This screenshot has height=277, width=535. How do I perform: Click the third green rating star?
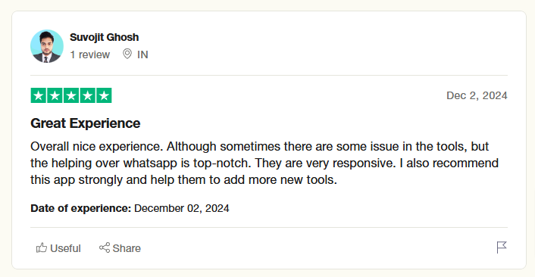(x=71, y=95)
